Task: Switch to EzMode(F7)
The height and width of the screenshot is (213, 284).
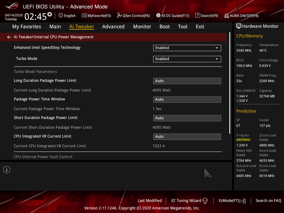Action: tap(232, 201)
